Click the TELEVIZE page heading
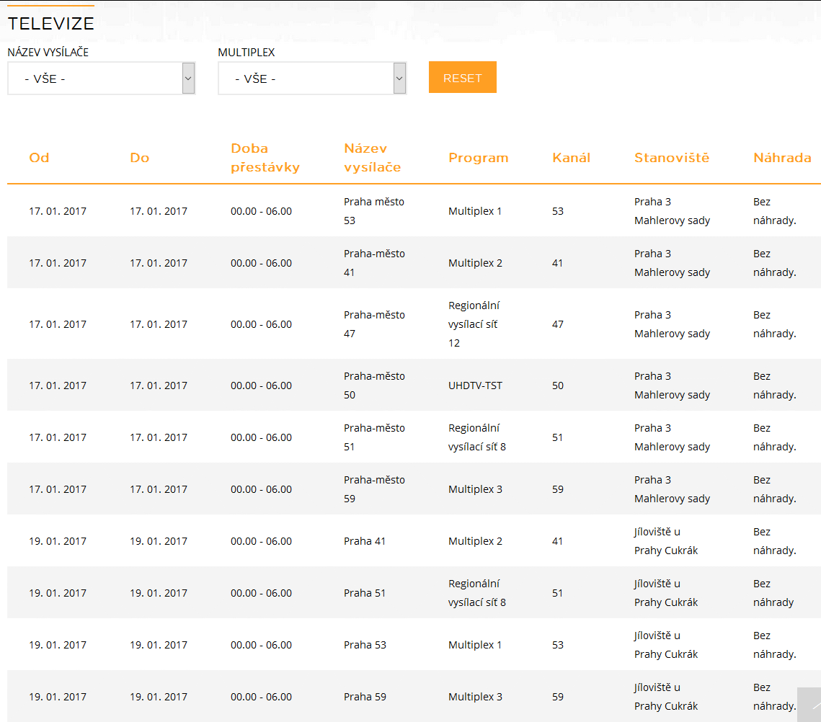This screenshot has height=722, width=821. click(50, 24)
